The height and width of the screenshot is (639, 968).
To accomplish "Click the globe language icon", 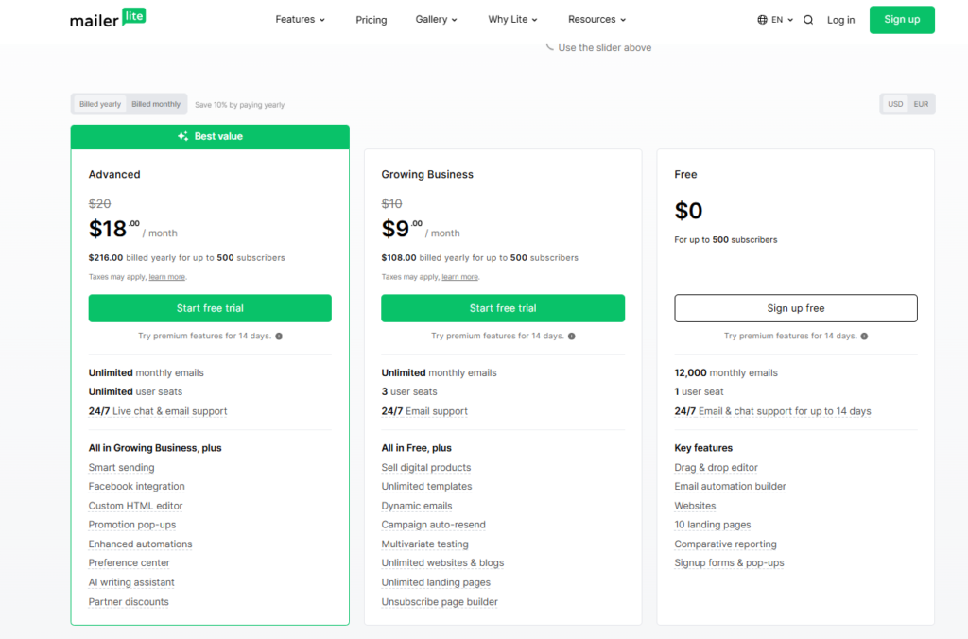I will coord(763,20).
